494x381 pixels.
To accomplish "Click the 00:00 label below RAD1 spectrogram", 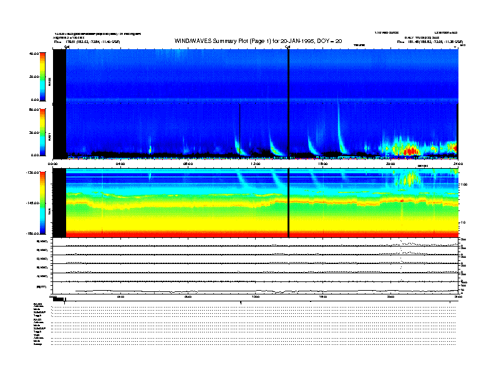I will click(53, 164).
